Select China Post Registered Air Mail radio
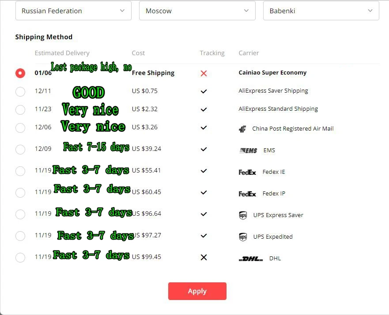Image resolution: width=389 pixels, height=315 pixels. 20,127
